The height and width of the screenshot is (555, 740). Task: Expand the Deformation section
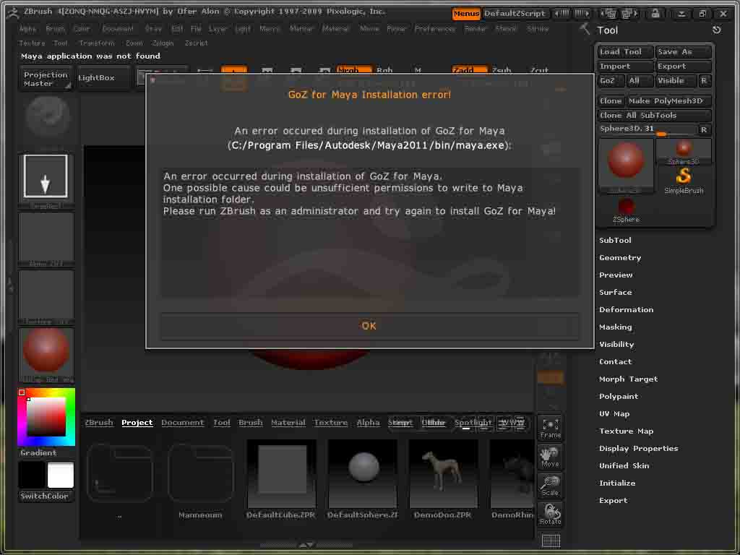627,309
